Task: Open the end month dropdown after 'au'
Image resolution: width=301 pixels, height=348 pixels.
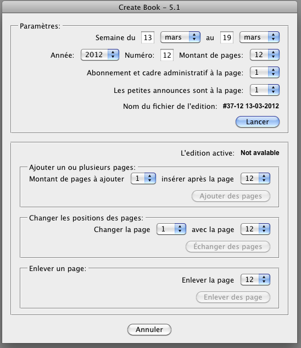Action: pos(259,37)
